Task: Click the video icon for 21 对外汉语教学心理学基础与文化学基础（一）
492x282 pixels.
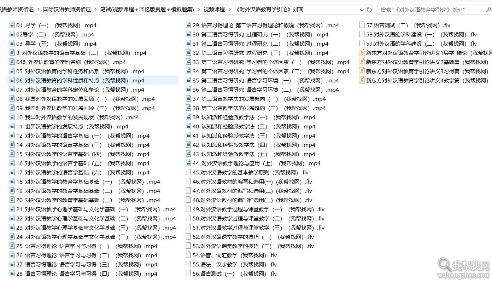Action: (12, 209)
